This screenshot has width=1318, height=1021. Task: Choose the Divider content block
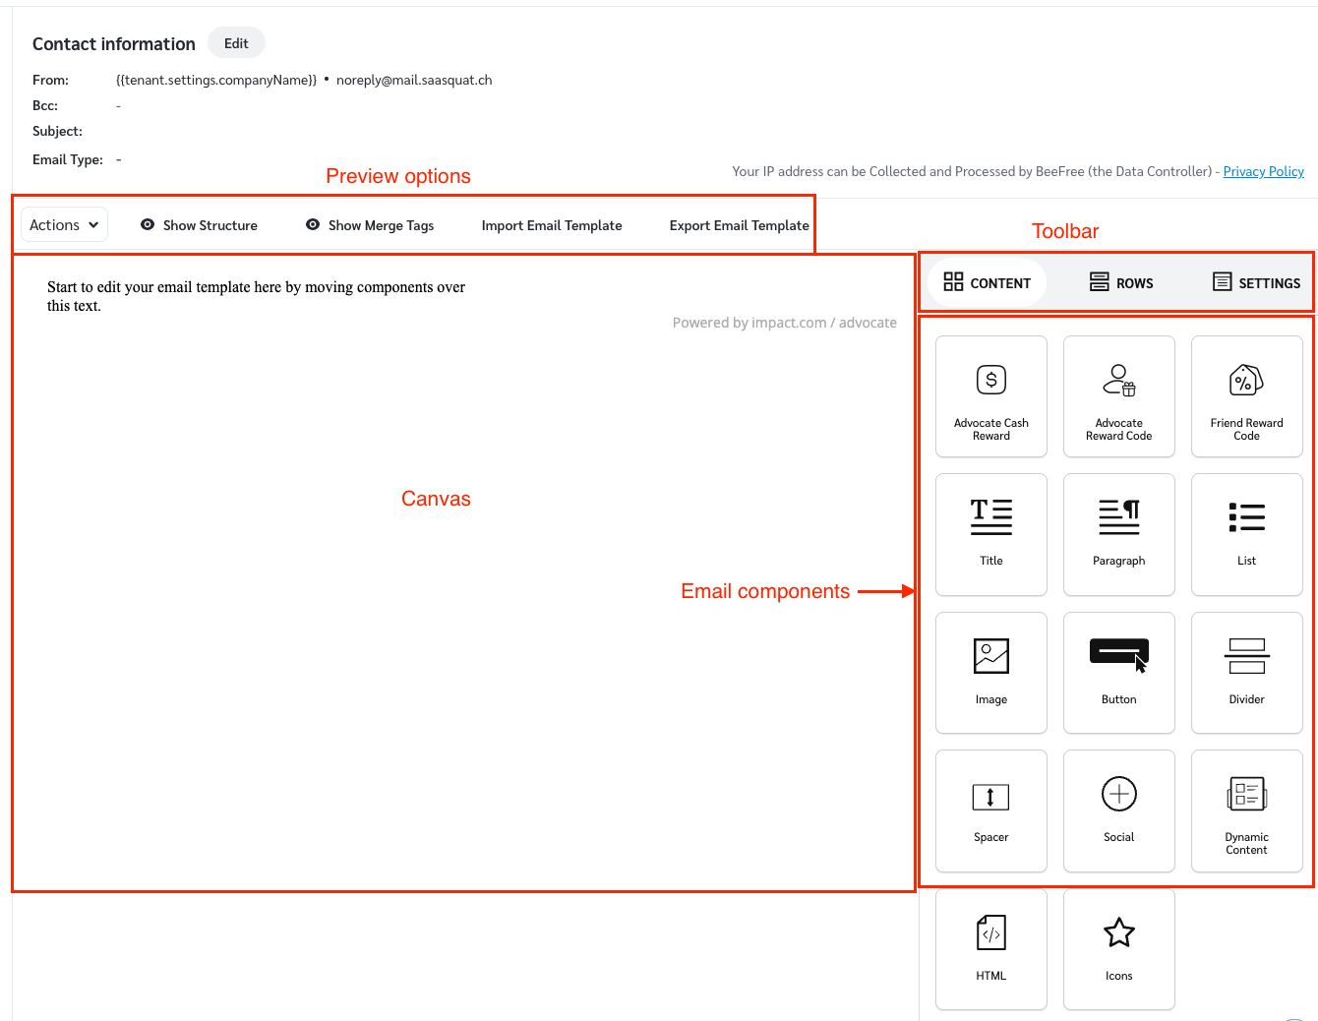click(1246, 673)
